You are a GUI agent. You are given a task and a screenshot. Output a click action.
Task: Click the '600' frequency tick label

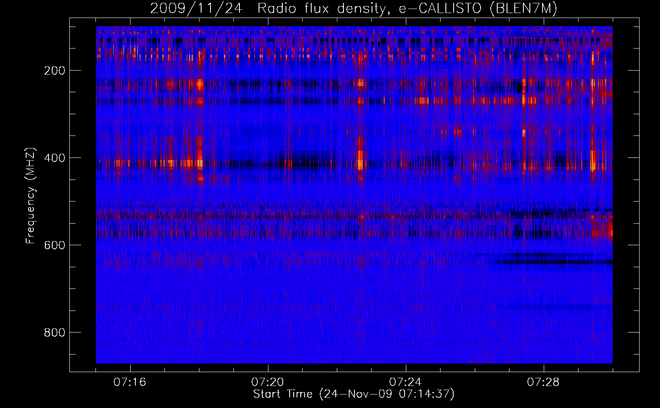55,245
